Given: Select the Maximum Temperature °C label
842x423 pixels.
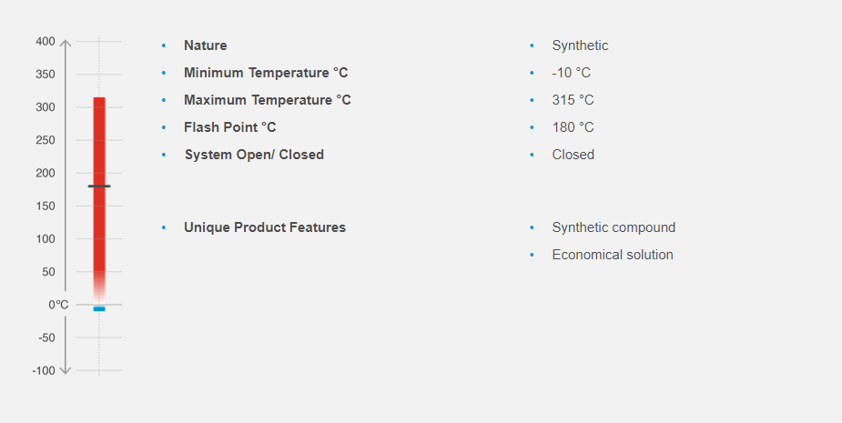Looking at the screenshot, I should tap(268, 100).
